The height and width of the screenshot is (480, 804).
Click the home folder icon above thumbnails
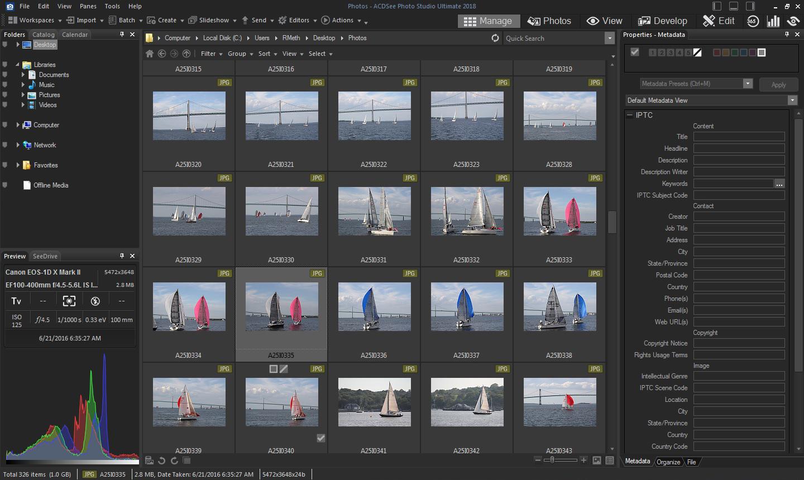[149, 54]
